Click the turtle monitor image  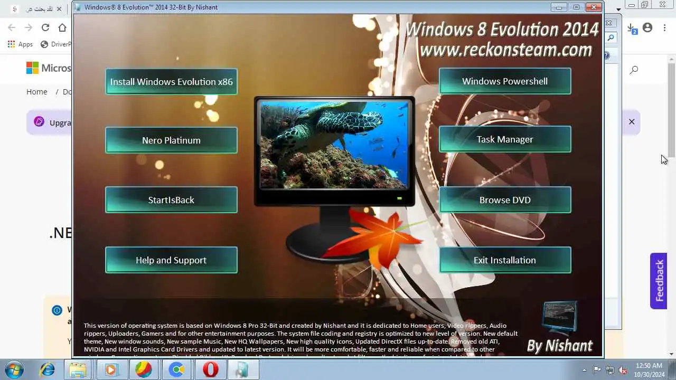click(334, 145)
